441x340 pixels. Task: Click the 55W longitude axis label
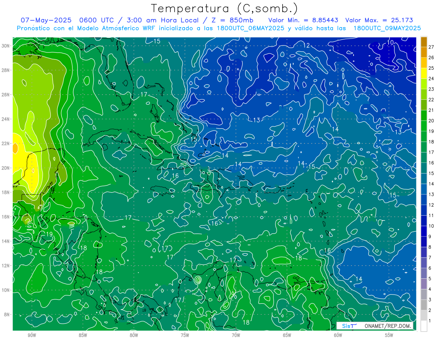389,335
